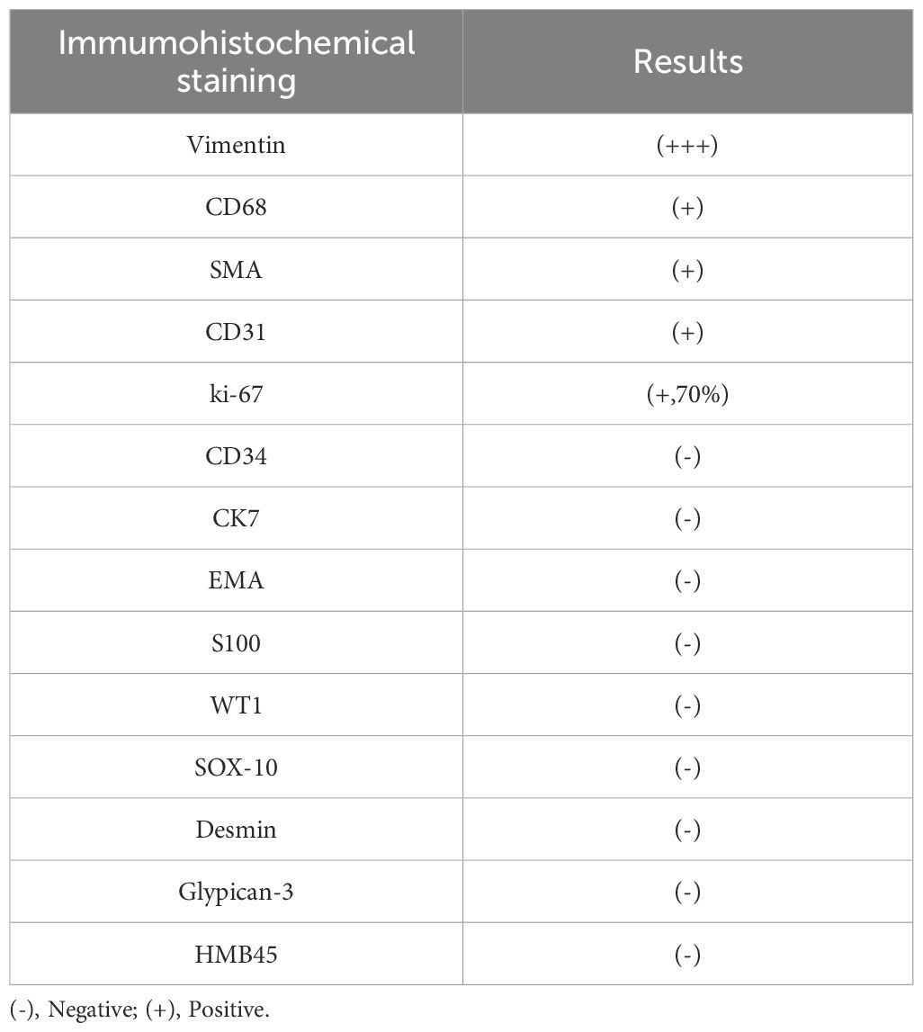This screenshot has width=923, height=1032.
Task: Click the ki-67 marker cell
Action: (x=236, y=394)
